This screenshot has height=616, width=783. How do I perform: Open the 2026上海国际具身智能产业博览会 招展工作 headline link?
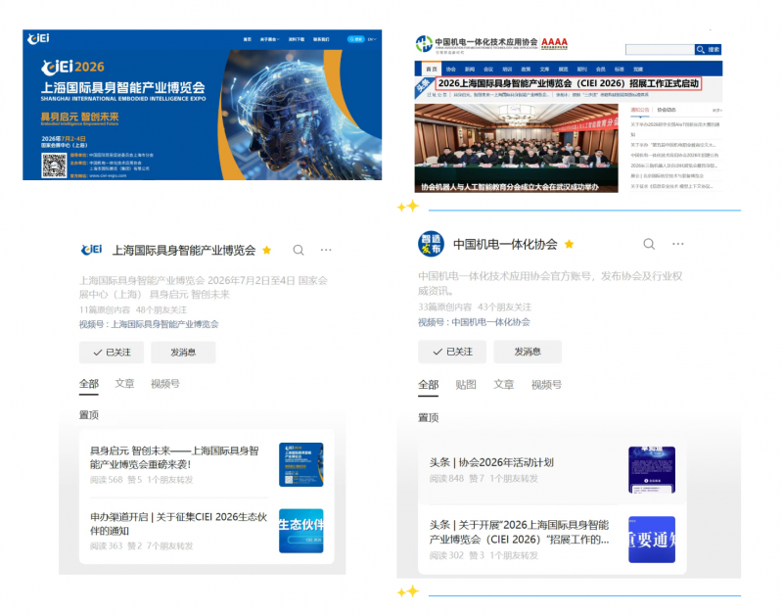click(568, 84)
